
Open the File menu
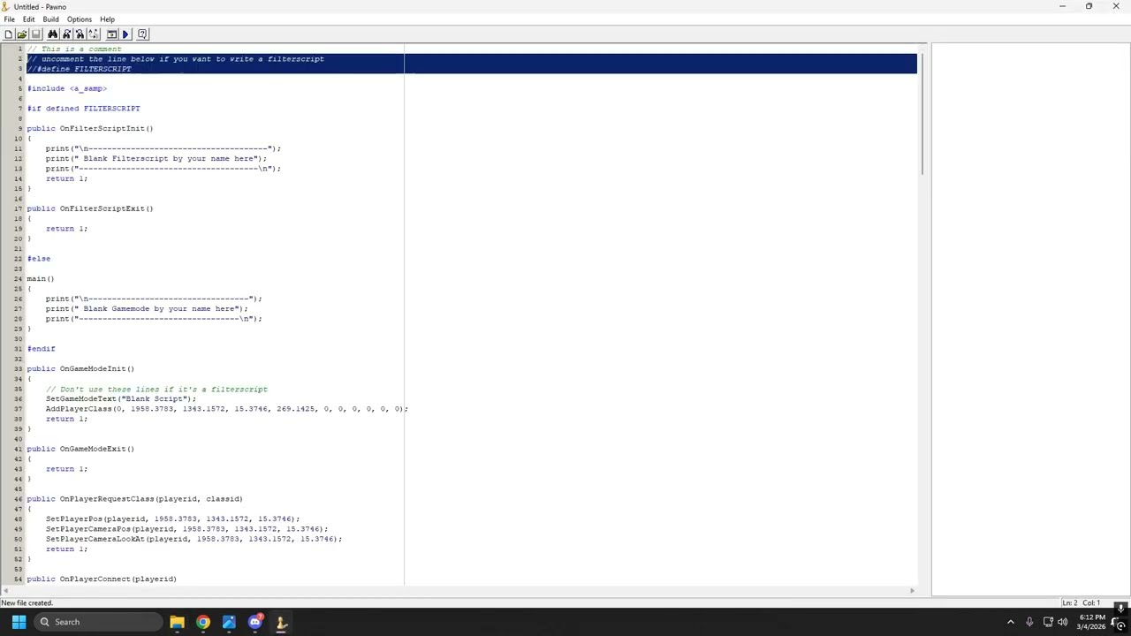[9, 19]
